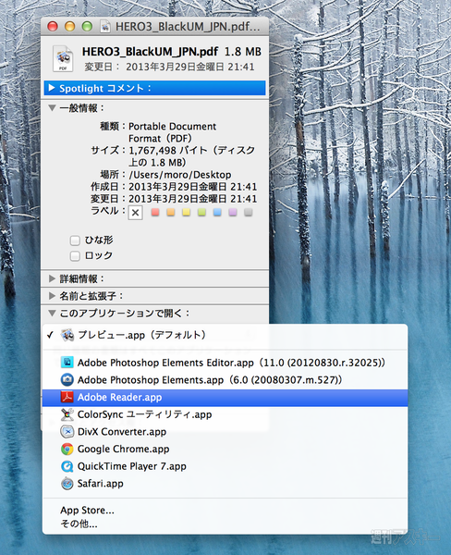Click Portable Document Format kind text
451x555 pixels.
pos(172,132)
